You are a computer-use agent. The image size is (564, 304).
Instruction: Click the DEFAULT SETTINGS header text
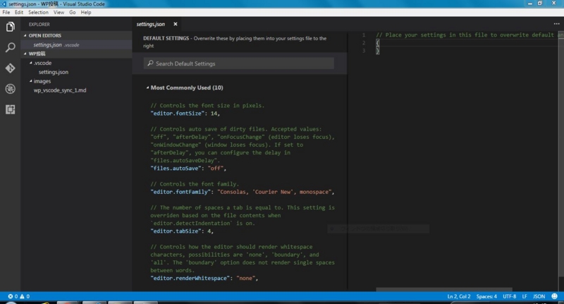pyautogui.click(x=166, y=38)
